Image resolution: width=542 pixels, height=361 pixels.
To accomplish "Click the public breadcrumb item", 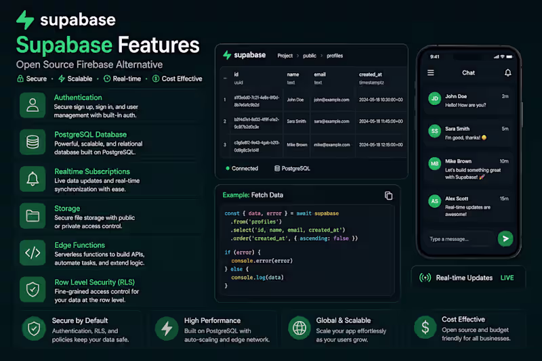I will (x=310, y=56).
